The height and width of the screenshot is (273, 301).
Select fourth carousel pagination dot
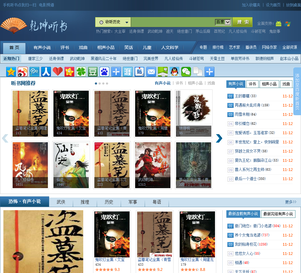[107, 83]
